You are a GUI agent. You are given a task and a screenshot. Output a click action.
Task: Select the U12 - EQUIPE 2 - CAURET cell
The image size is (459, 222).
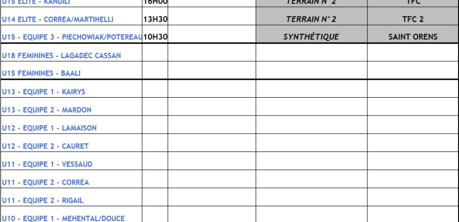pyautogui.click(x=45, y=146)
